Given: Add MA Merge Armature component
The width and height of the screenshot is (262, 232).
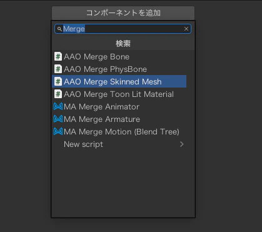Looking at the screenshot, I should click(x=119, y=119).
